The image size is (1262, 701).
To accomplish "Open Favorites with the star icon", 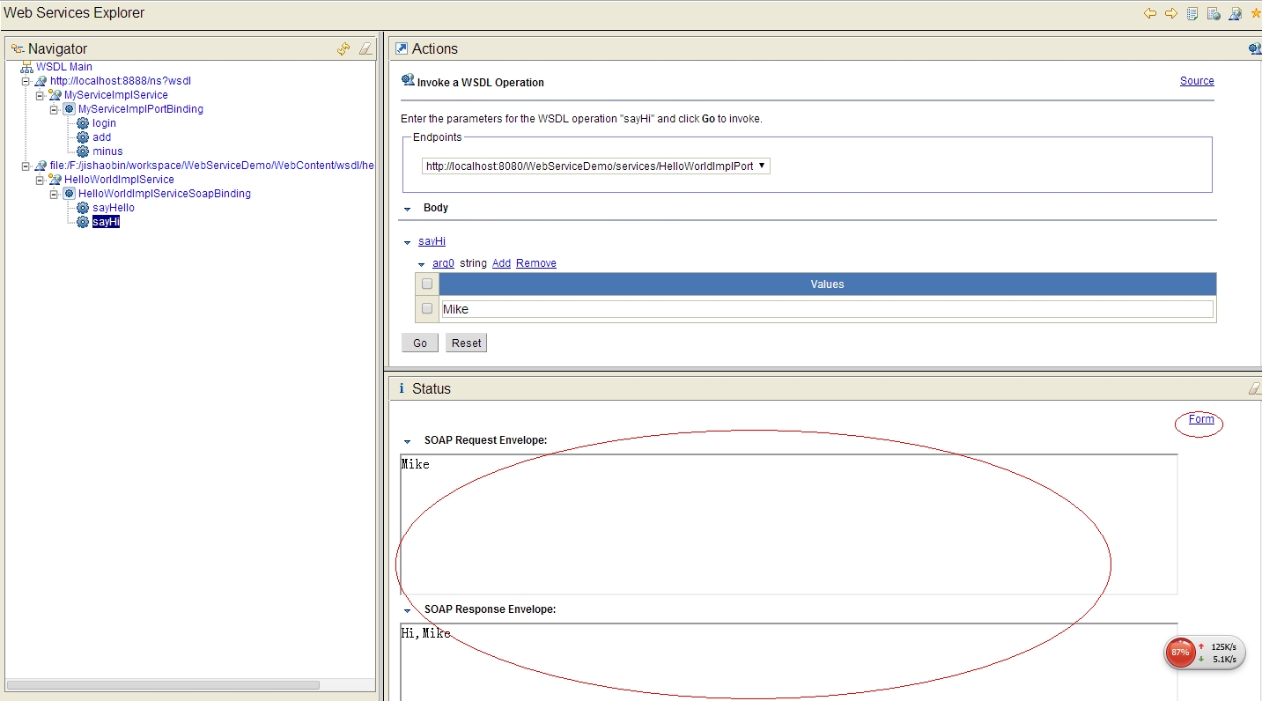I will pos(1256,13).
